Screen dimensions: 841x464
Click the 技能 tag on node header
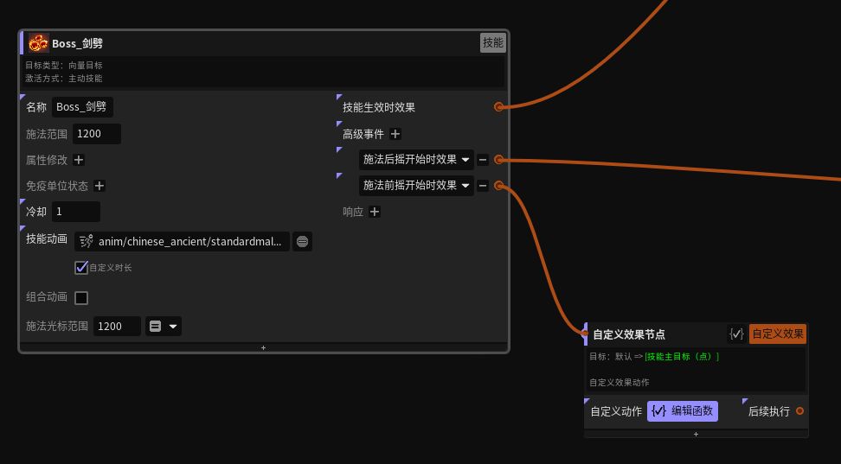pos(493,43)
